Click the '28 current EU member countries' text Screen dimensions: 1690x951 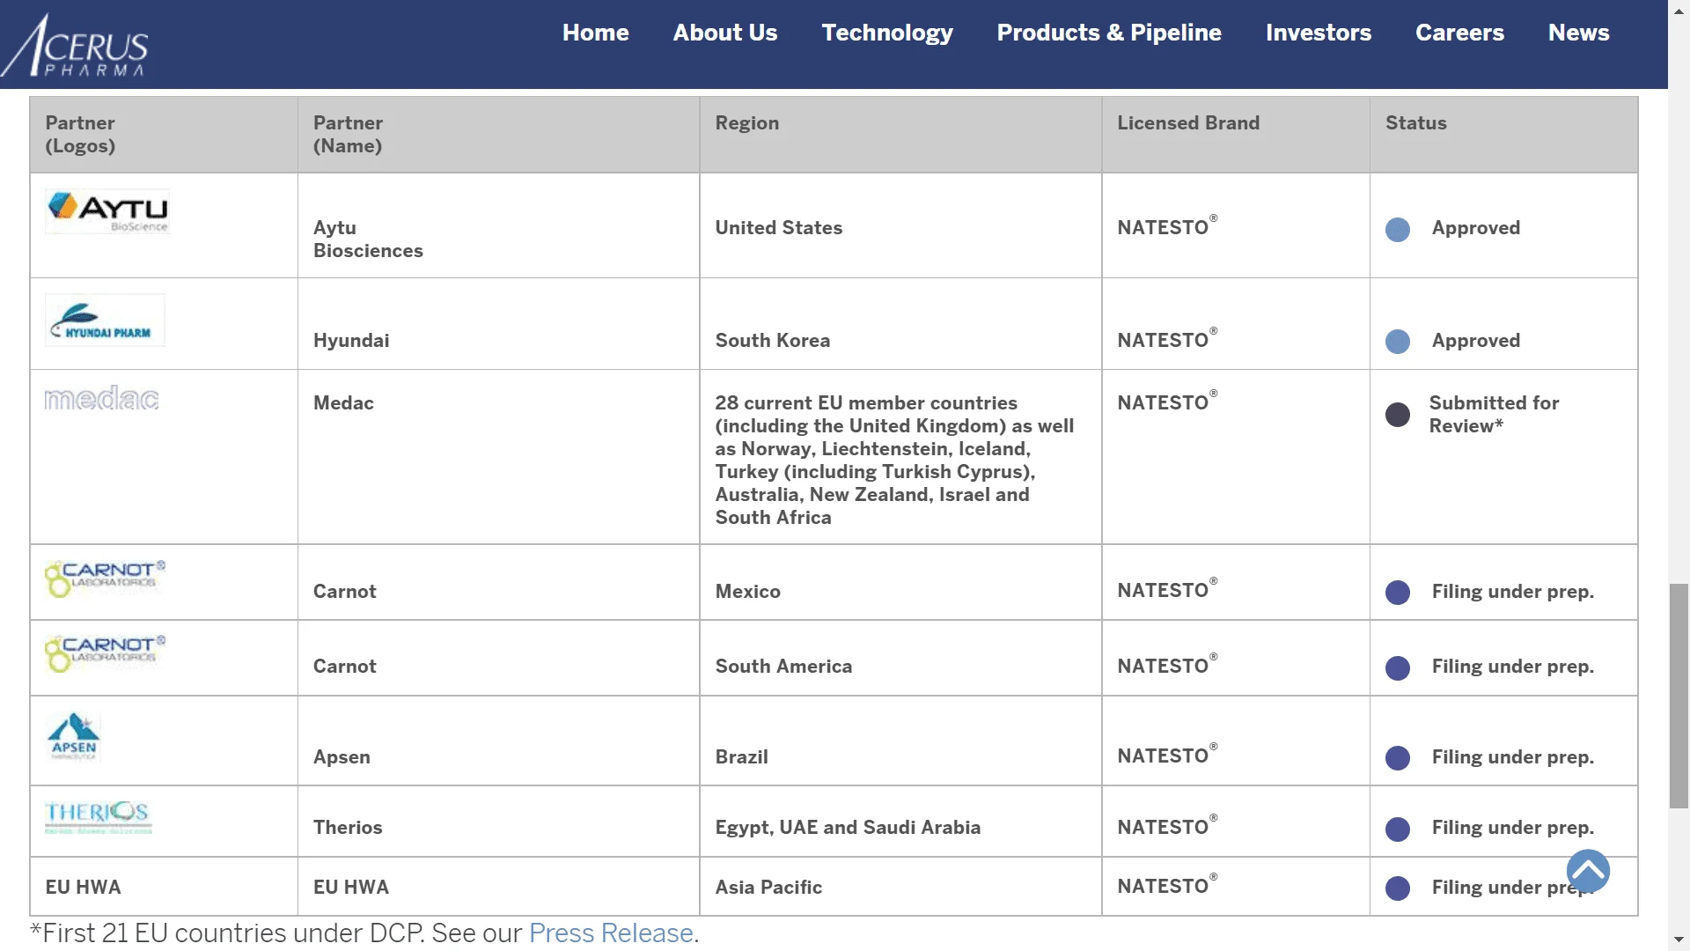(x=866, y=402)
